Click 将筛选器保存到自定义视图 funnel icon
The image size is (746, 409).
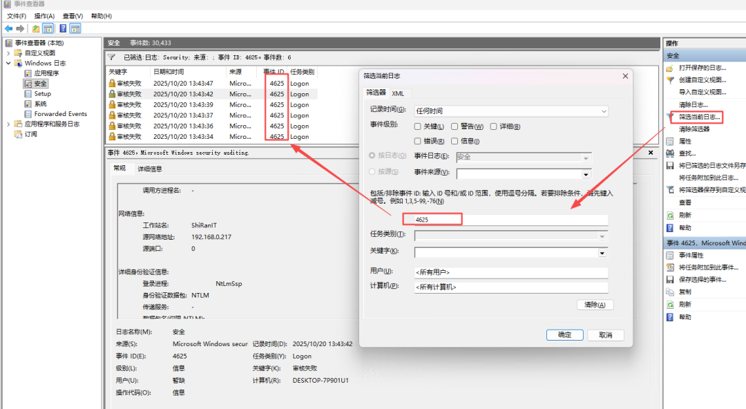(670, 190)
